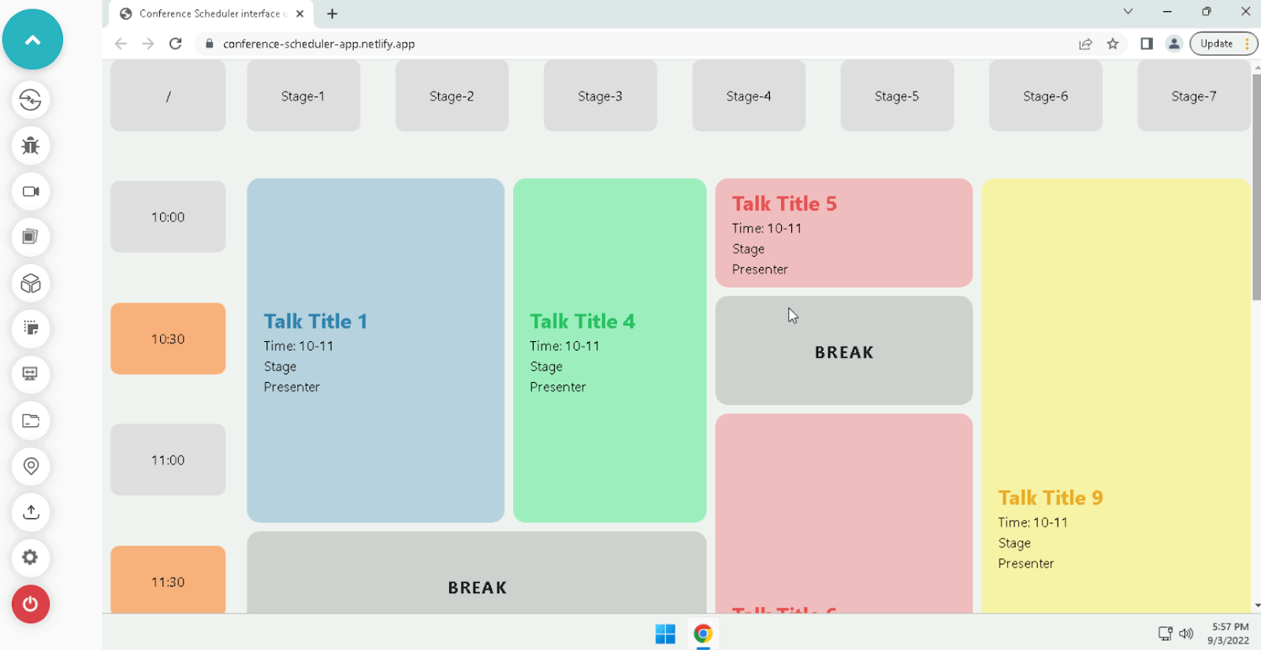The image size is (1261, 650).
Task: Click the wide BREAK block at 11:30
Action: [x=476, y=573]
